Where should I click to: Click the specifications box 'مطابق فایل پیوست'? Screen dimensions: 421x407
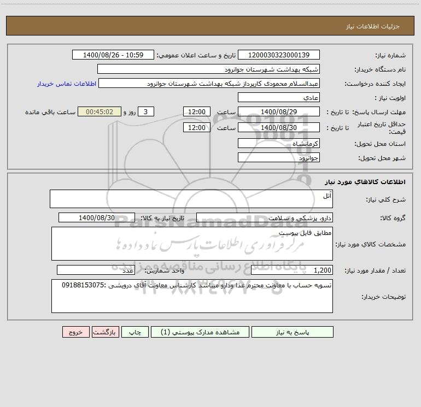[x=192, y=244]
